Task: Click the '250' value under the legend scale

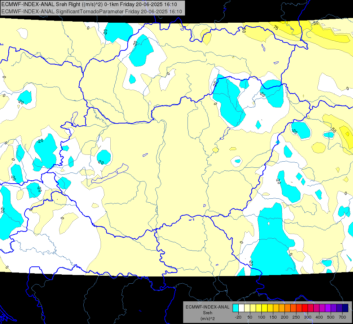Action: pyautogui.click(x=296, y=317)
